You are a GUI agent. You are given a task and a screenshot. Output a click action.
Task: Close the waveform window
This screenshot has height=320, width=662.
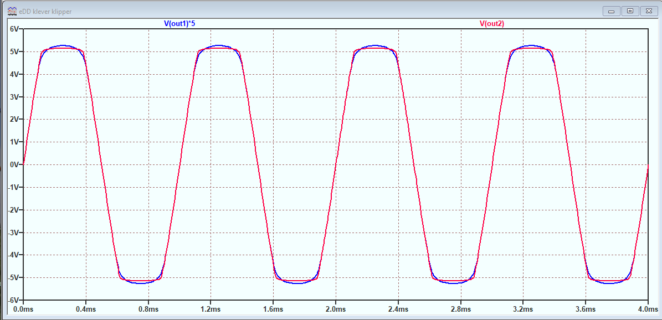tap(650, 11)
